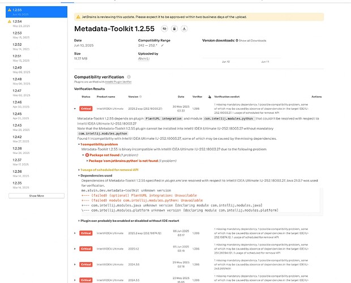Viewport: 351px width, 283px height.
Task: Go to version 1.2.45
Action: coord(36,116)
